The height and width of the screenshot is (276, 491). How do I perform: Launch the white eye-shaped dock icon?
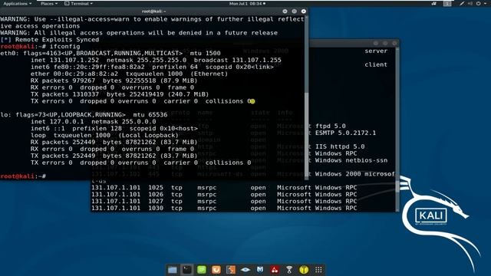tap(245, 270)
